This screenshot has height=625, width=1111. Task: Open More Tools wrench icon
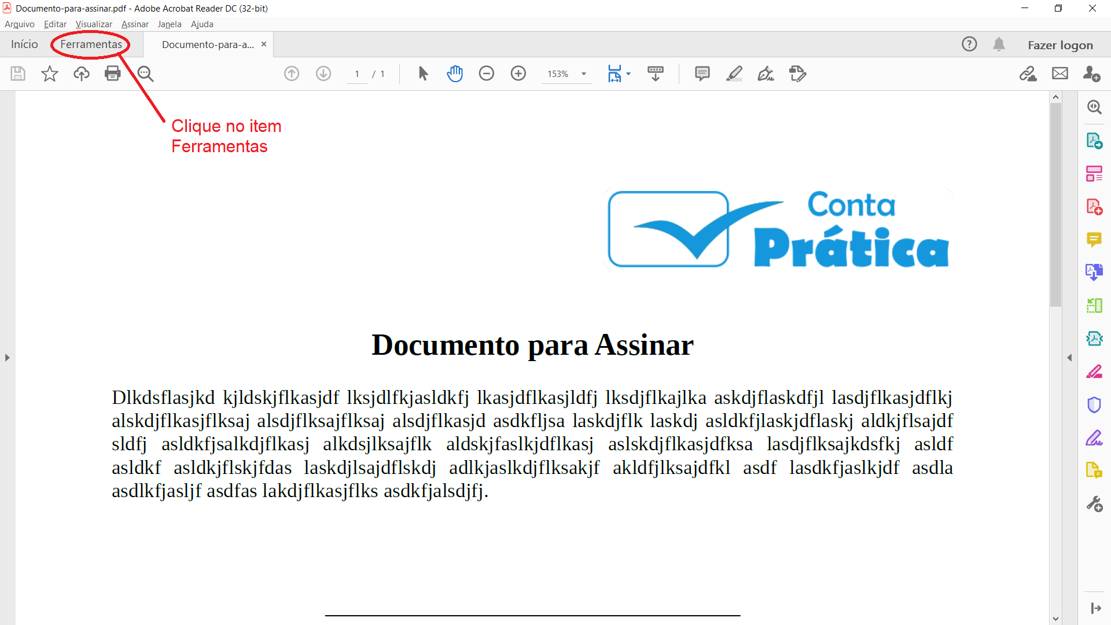[x=1094, y=504]
